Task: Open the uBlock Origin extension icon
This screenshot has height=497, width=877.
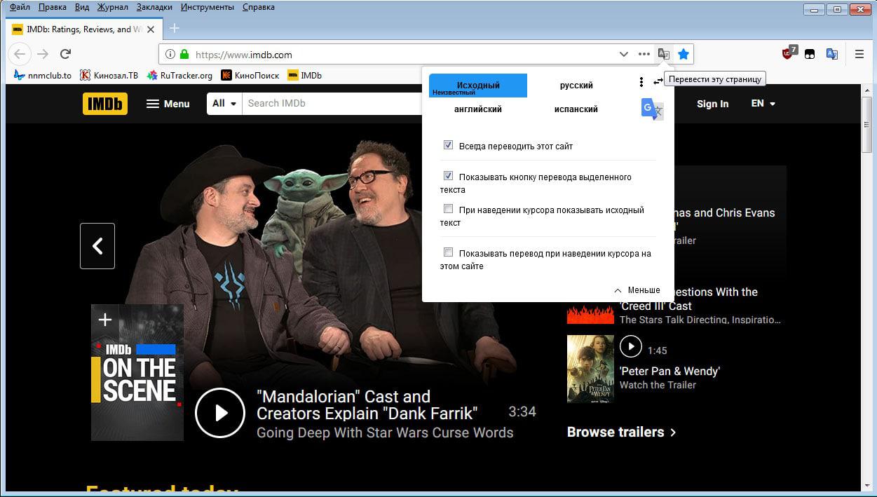Action: click(789, 54)
